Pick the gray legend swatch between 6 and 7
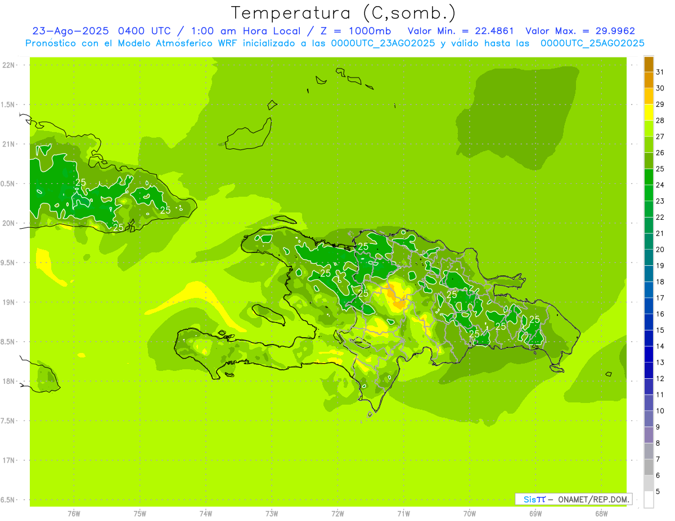The width and height of the screenshot is (675, 521). coord(649,468)
